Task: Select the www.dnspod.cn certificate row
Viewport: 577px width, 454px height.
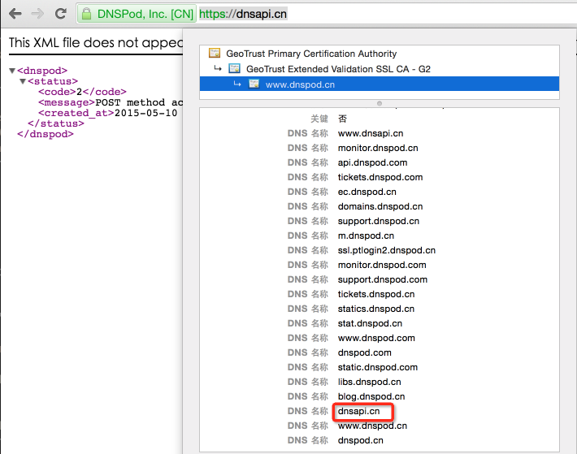Action: pyautogui.click(x=380, y=84)
